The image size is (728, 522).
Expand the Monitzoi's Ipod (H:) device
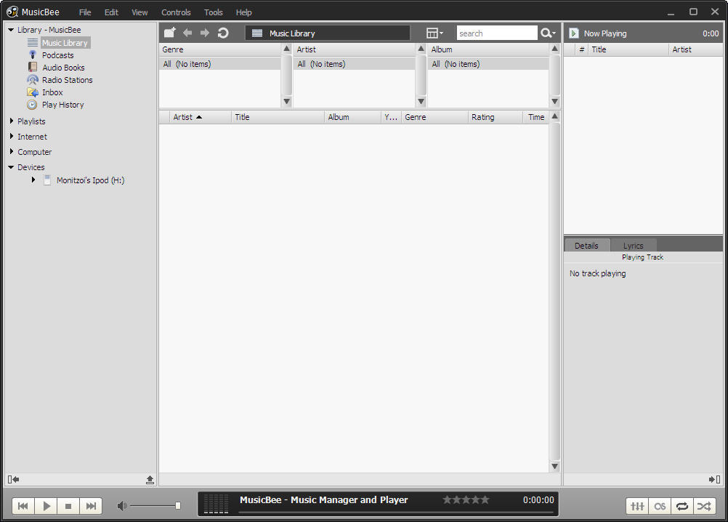click(x=33, y=180)
